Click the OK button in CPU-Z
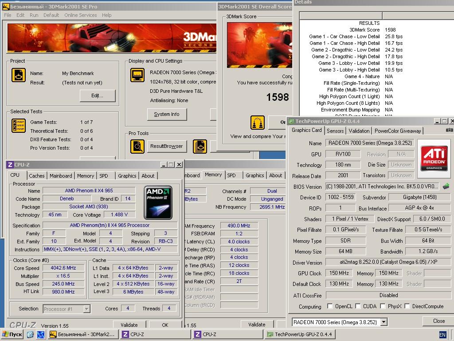This screenshot has height=341, width=454. coord(165,325)
